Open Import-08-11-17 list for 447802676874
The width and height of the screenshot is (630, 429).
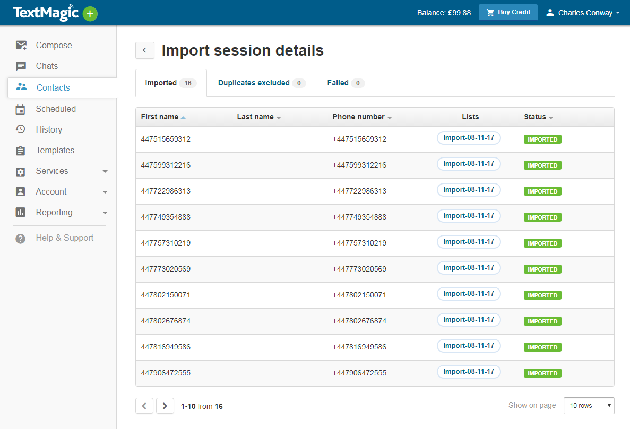pos(469,319)
